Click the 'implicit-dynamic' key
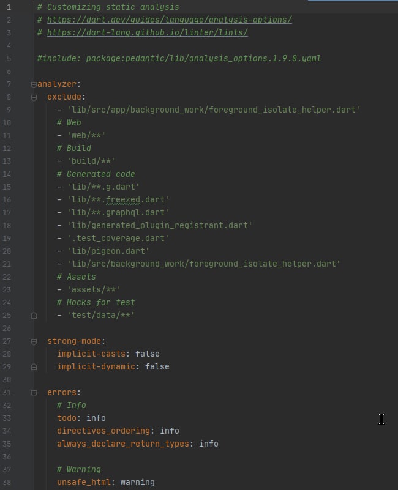398x490 pixels. (x=96, y=366)
